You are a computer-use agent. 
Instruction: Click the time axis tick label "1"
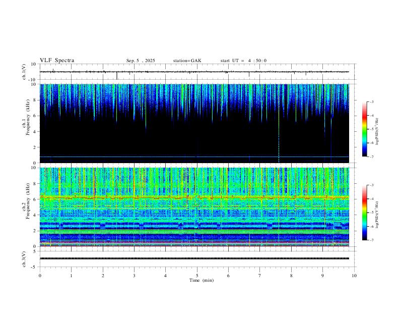[x=72, y=276]
